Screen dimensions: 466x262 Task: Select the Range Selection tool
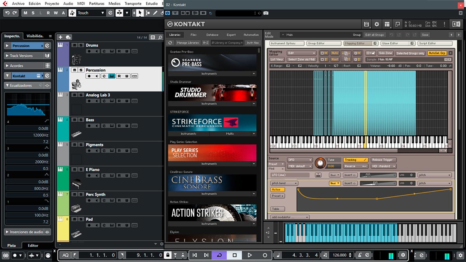click(x=147, y=13)
